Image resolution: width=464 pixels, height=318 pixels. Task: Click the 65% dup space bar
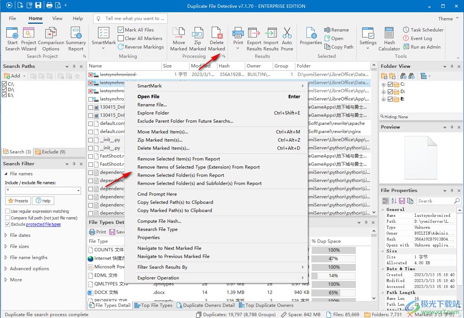pos(334,293)
